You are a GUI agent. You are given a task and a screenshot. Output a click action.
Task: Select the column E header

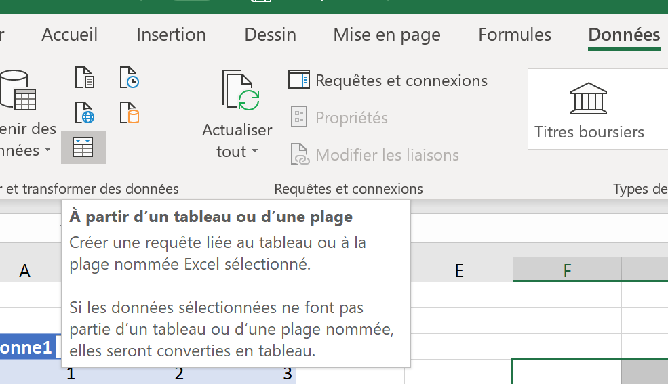pos(459,270)
